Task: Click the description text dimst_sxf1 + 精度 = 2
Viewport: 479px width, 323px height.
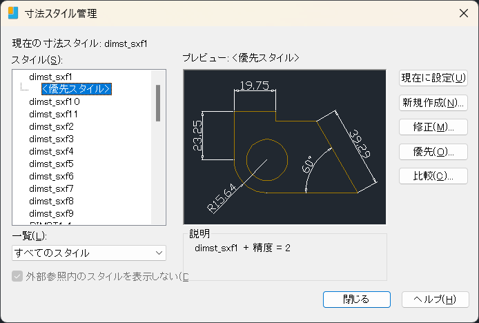Action: 242,248
